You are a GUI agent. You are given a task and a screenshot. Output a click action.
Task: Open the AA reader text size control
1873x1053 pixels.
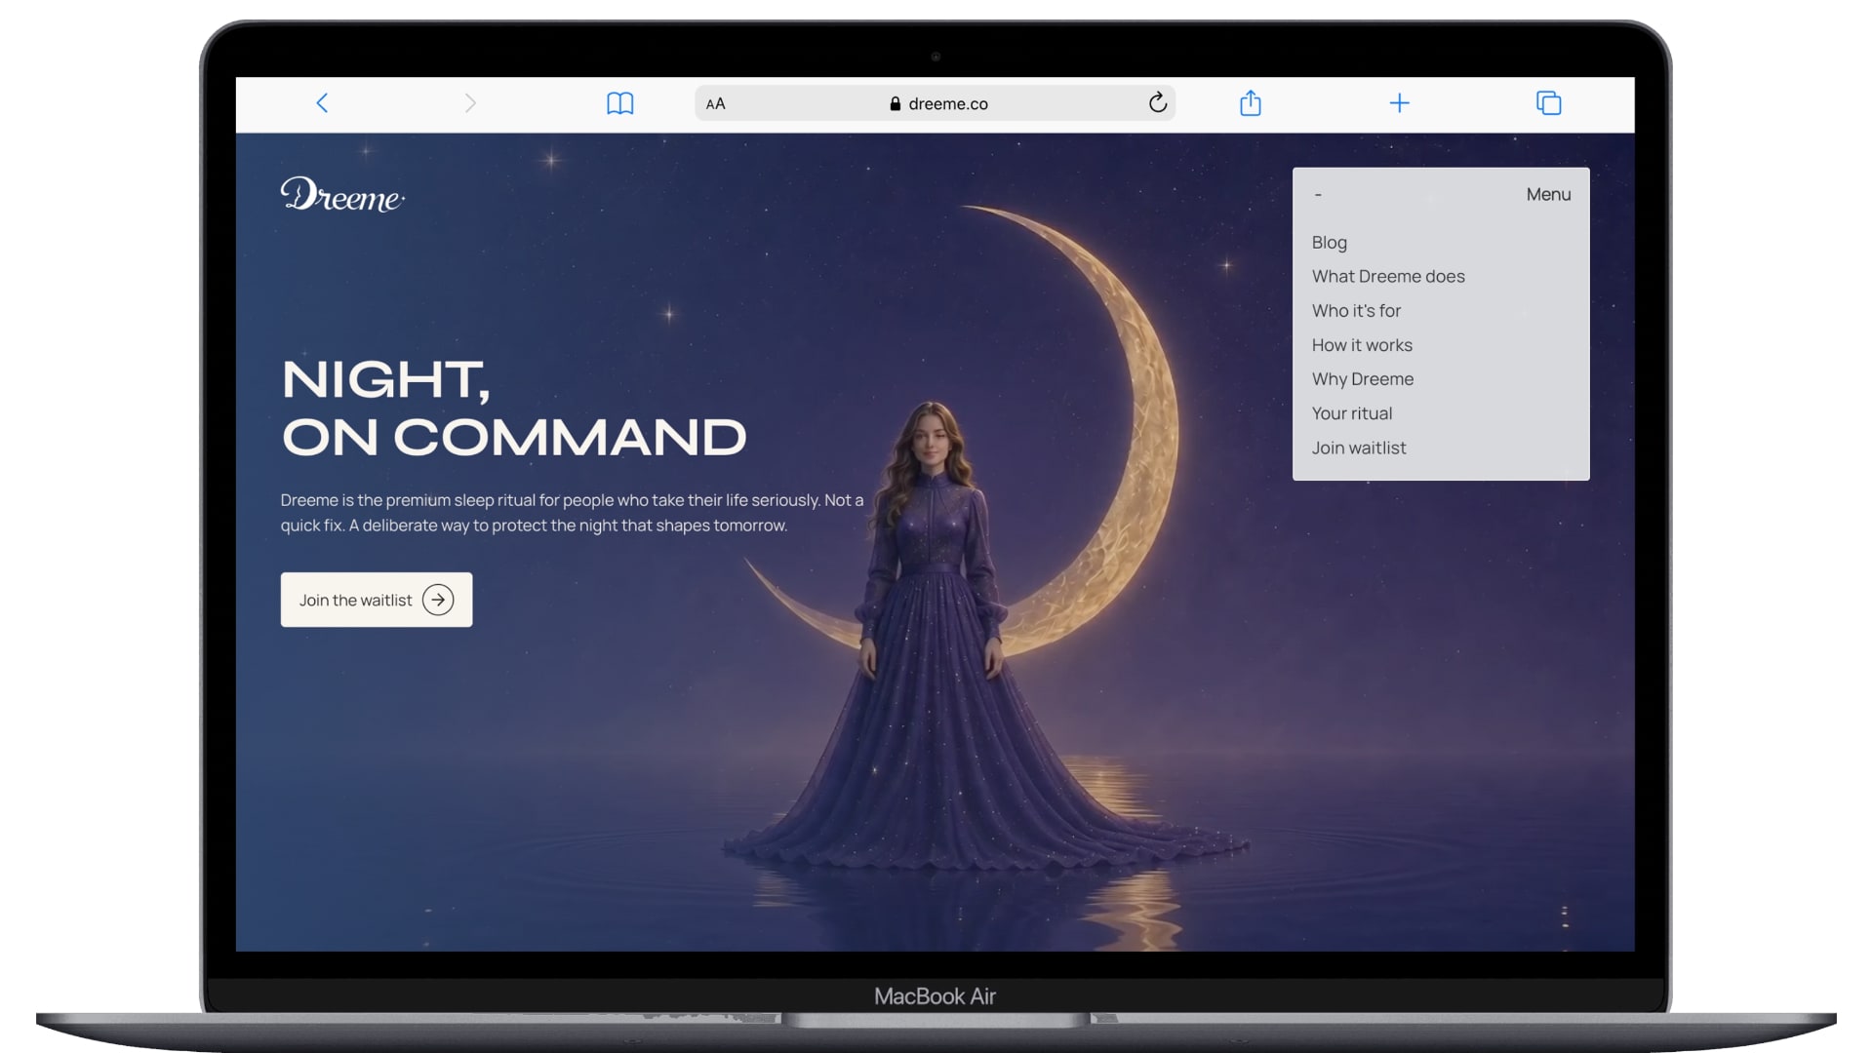click(716, 103)
